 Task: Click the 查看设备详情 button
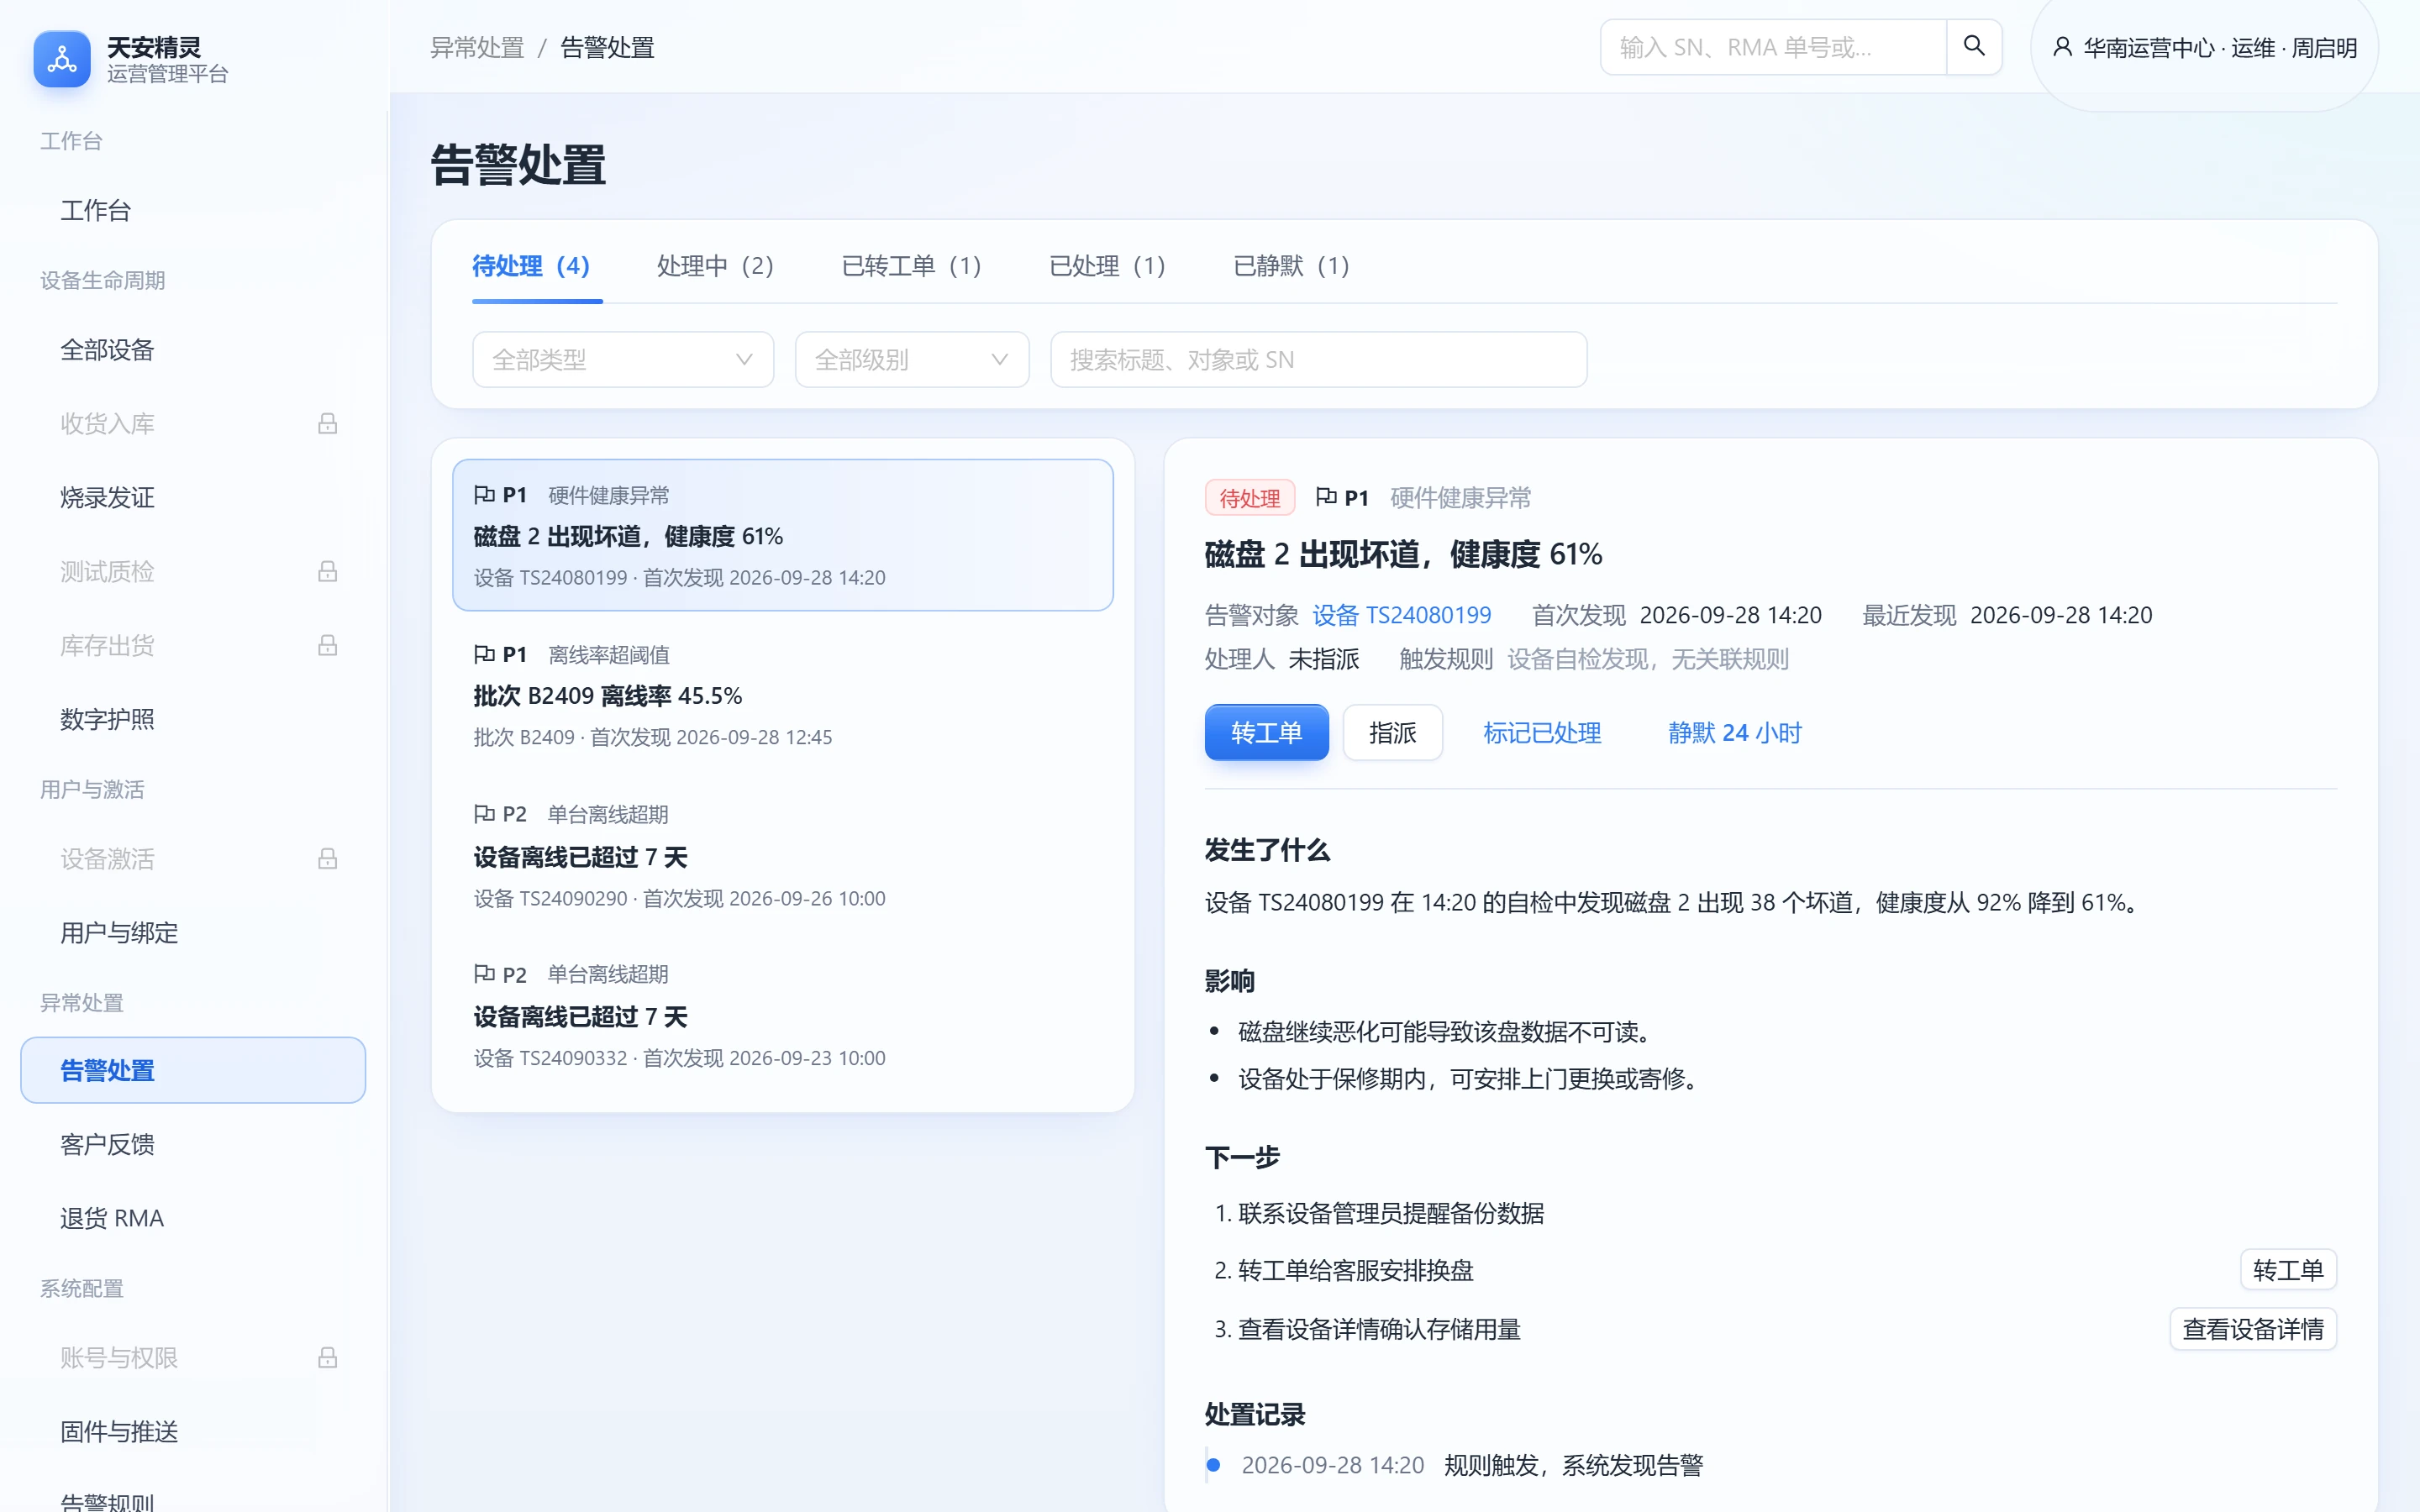2253,1329
